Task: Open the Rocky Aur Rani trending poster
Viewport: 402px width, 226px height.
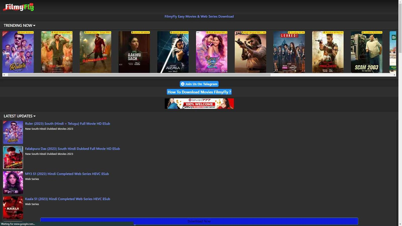Action: [x=212, y=52]
